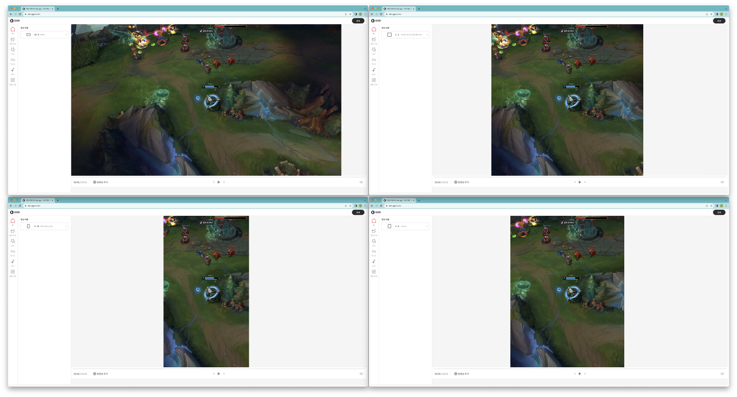Viewport: 737px width, 397px height.
Task: Reload the page in the 9:16 window
Action: point(20,206)
